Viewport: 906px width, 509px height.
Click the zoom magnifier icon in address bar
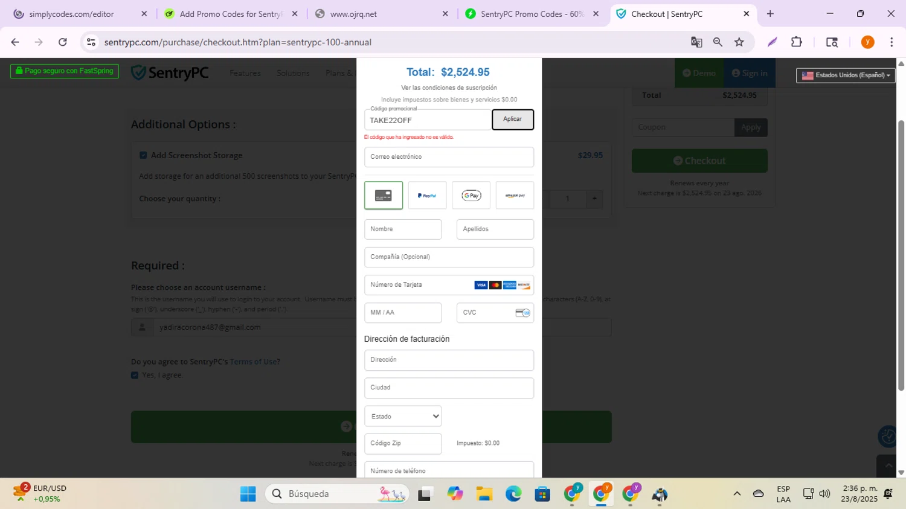[x=718, y=42]
